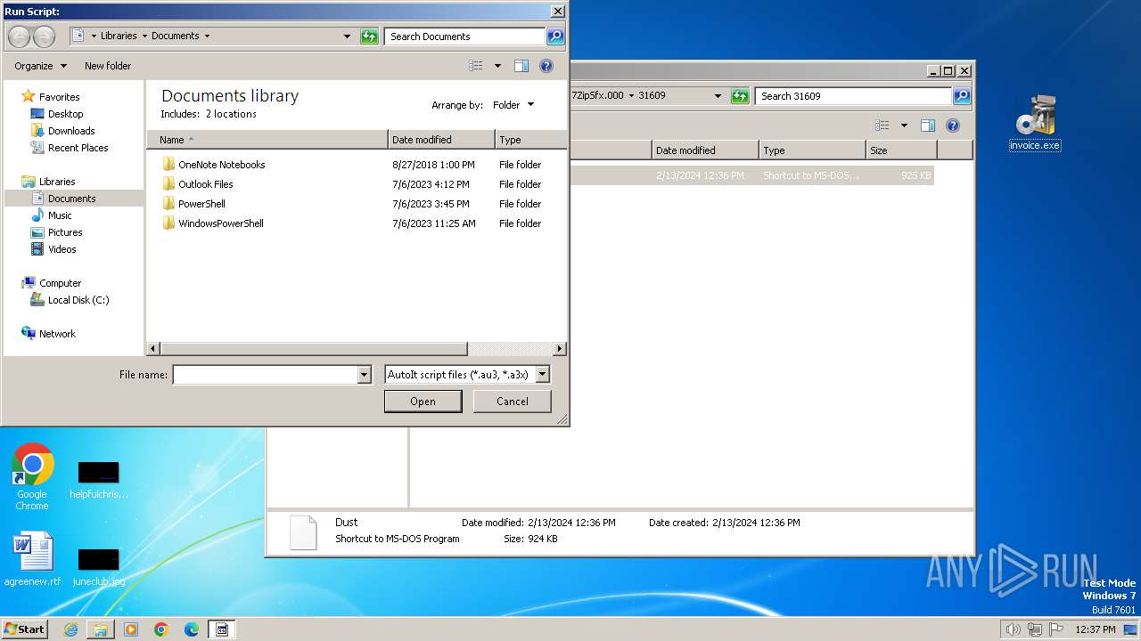
Task: Click the Forward arrow in Run Script dialog
Action: [44, 37]
